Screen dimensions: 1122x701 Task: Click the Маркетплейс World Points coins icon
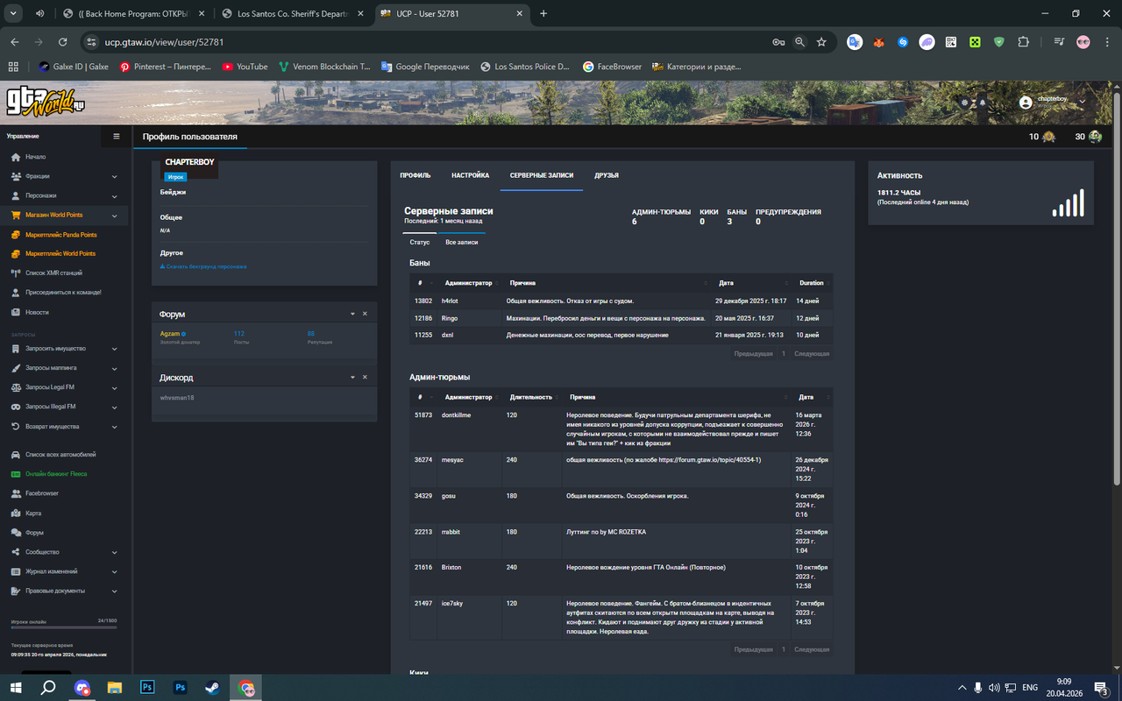tap(16, 253)
